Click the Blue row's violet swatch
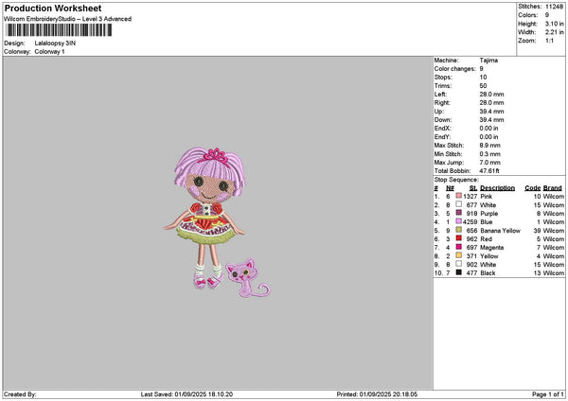The width and height of the screenshot is (568, 401). coord(458,221)
